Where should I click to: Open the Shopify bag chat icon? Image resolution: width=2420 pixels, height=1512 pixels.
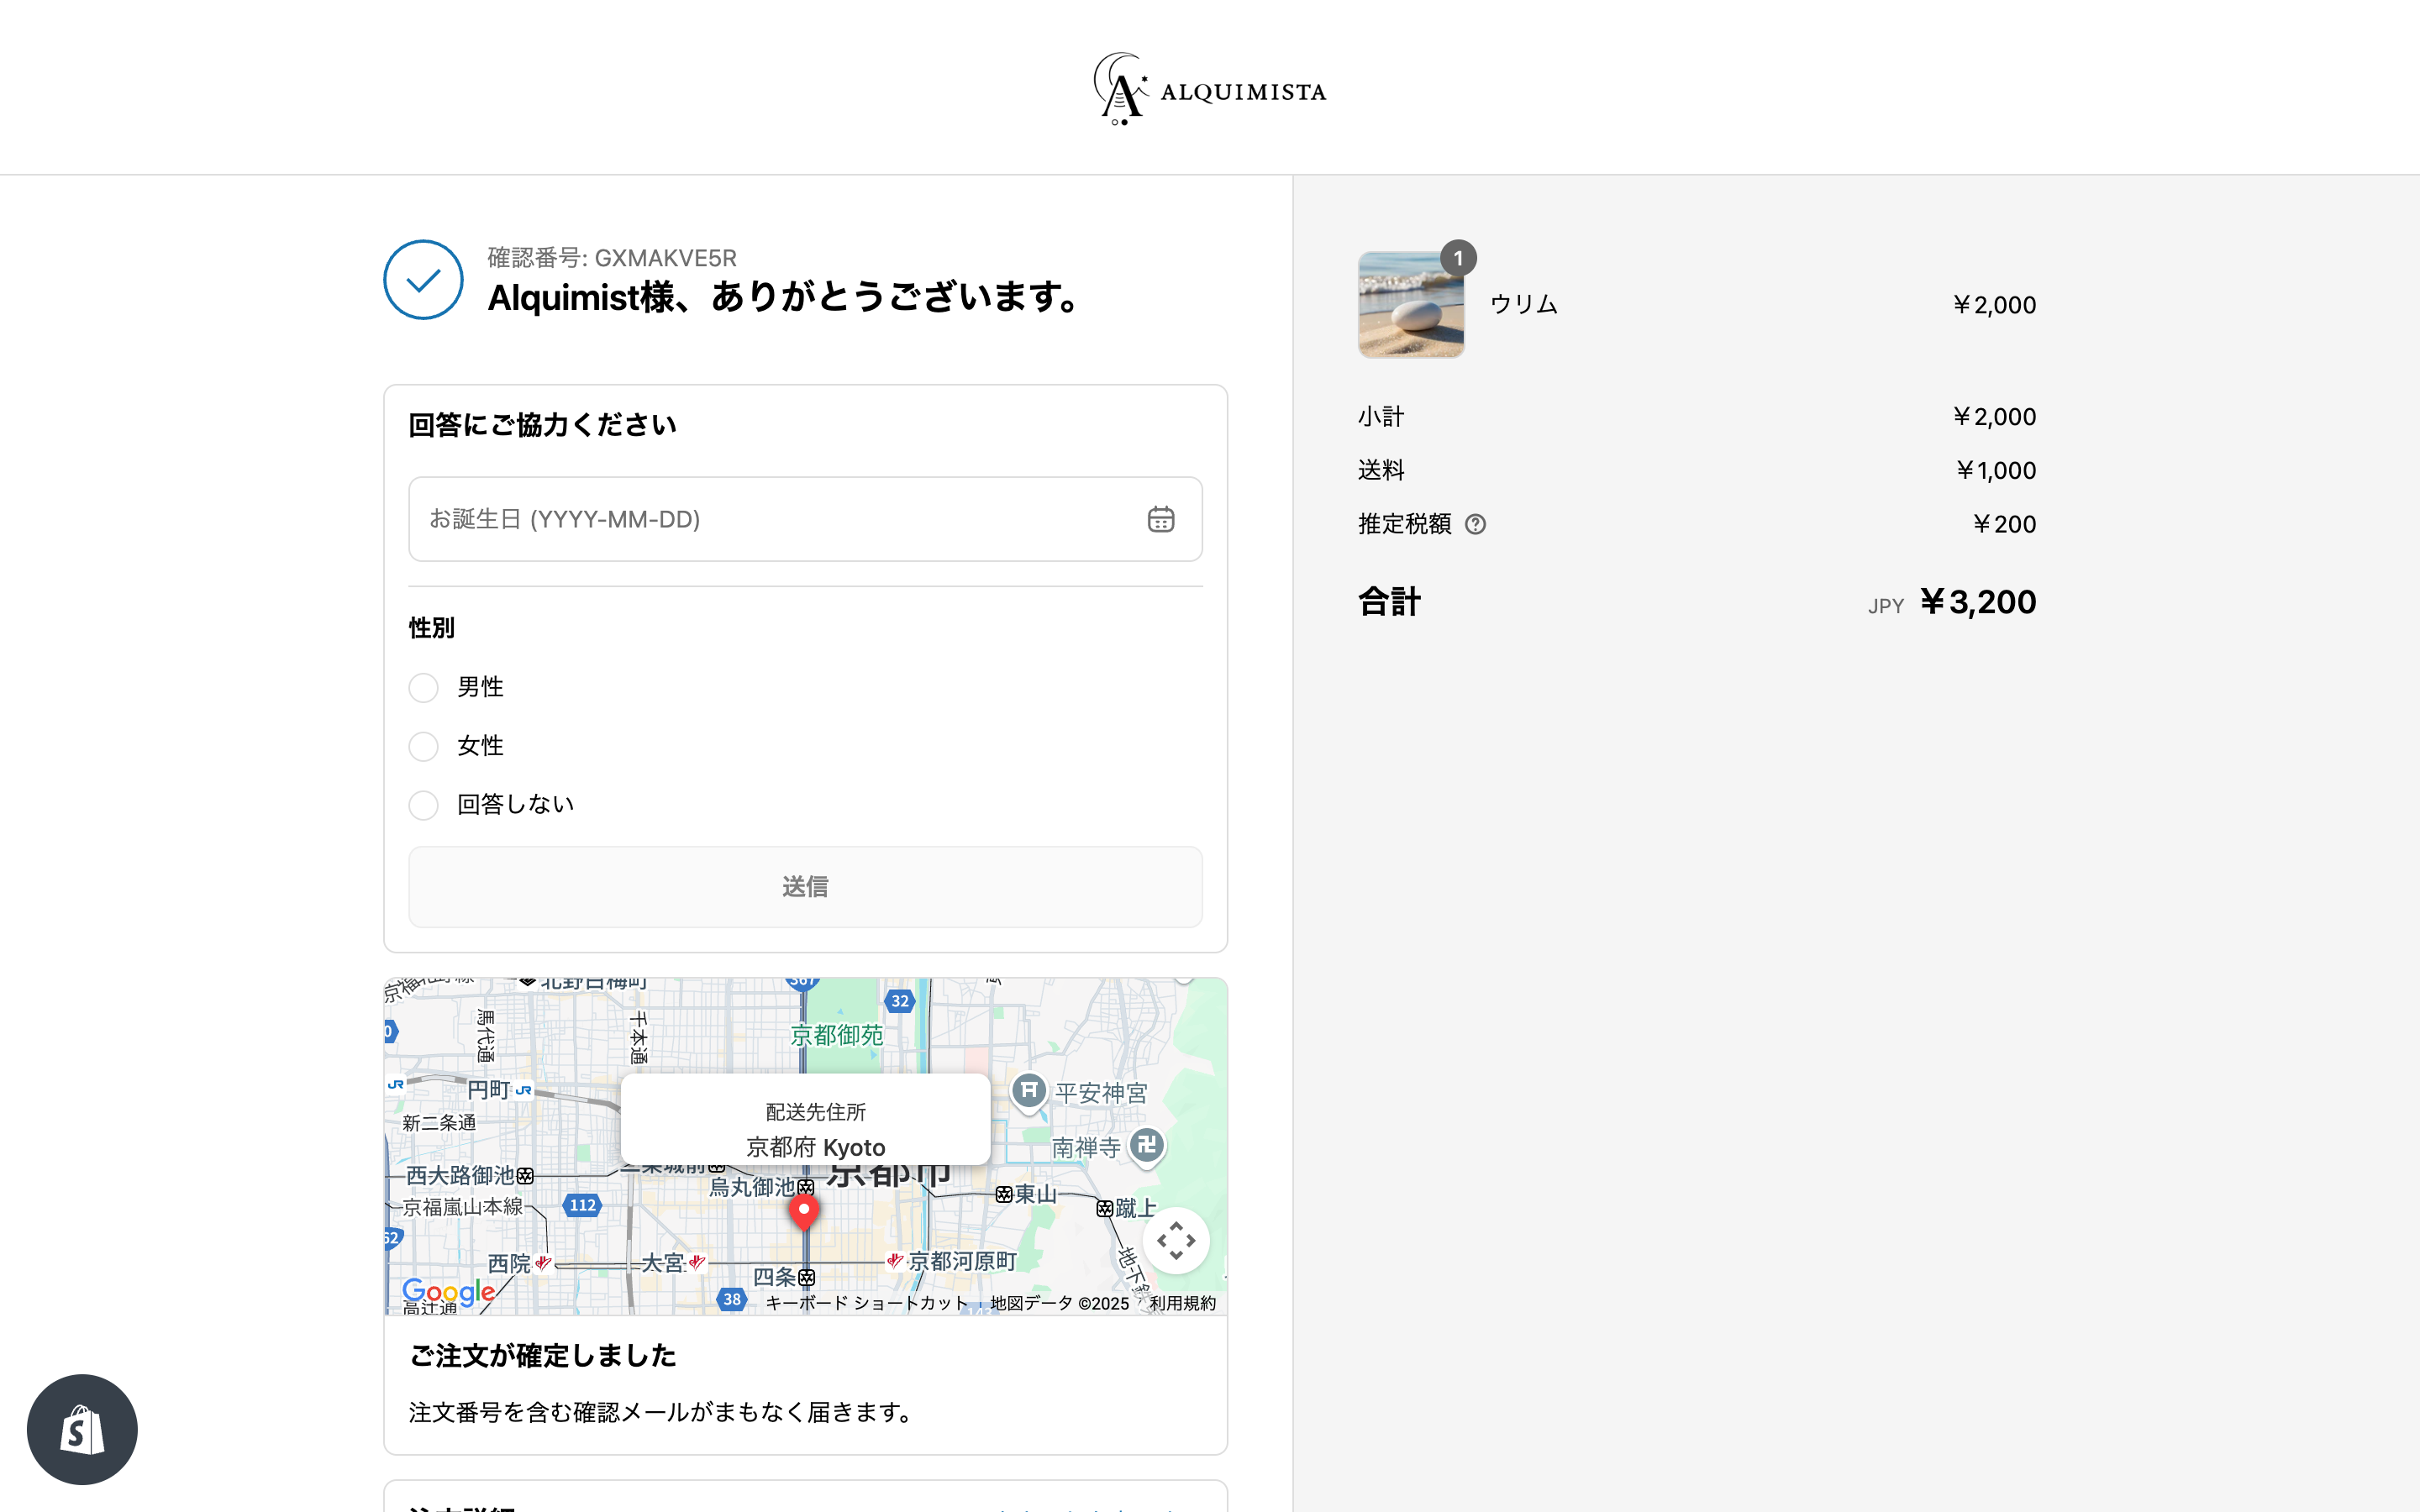[x=82, y=1429]
